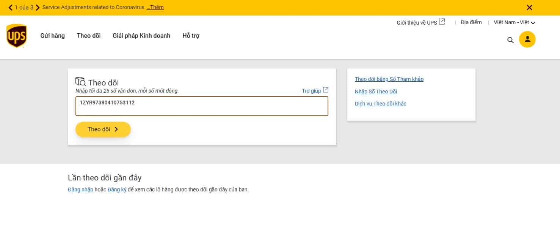This screenshot has width=560, height=233.
Task: Dismiss the Coronavirus banner with the X
Action: pos(530,7)
